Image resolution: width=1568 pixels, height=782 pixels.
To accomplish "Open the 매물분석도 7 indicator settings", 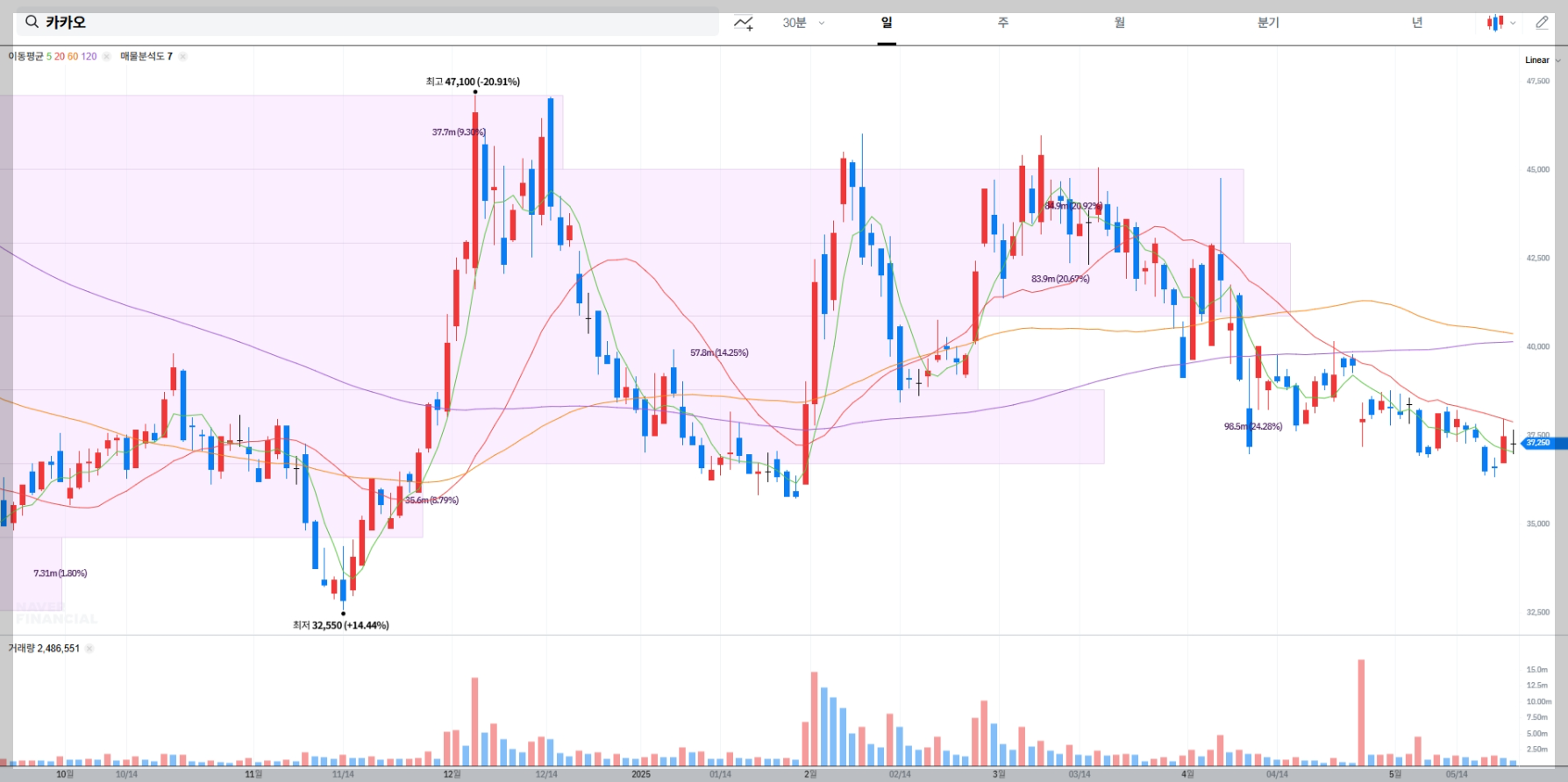I will (x=146, y=56).
